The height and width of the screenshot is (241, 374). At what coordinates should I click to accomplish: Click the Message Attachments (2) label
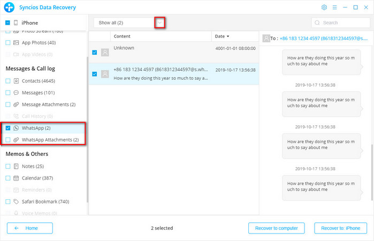pos(49,104)
